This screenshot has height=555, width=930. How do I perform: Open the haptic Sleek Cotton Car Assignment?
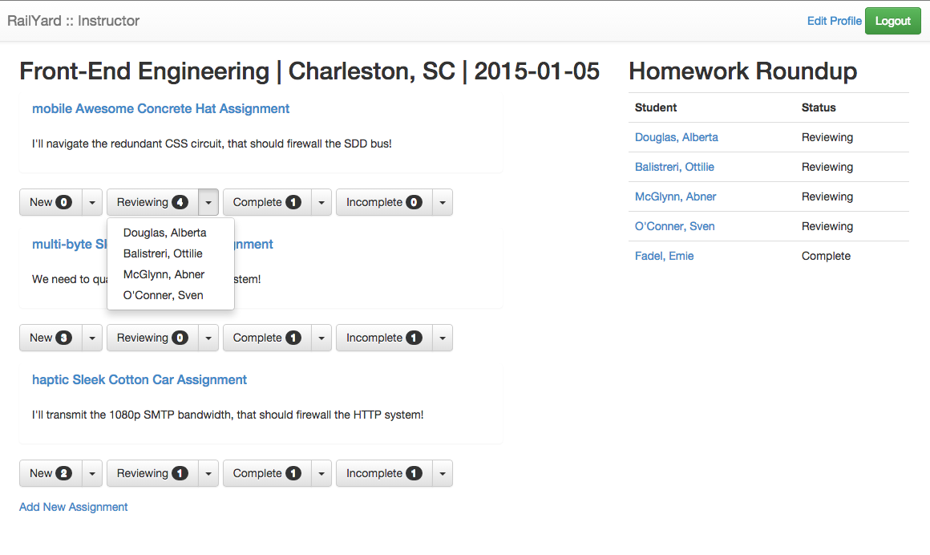pos(139,379)
